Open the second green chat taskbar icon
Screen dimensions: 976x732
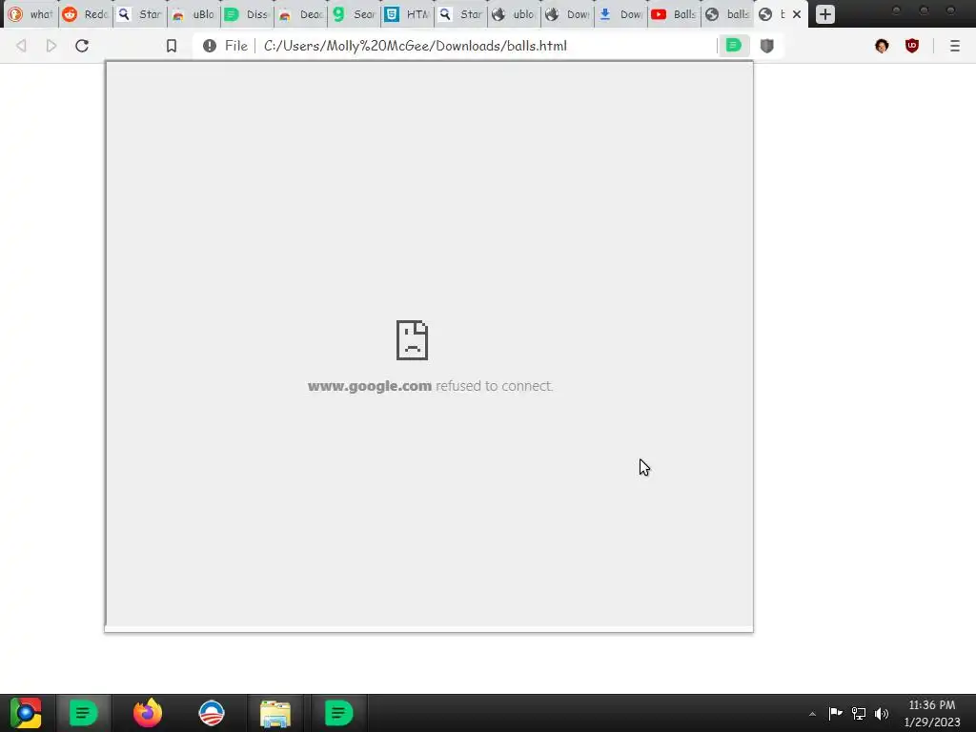coord(338,713)
